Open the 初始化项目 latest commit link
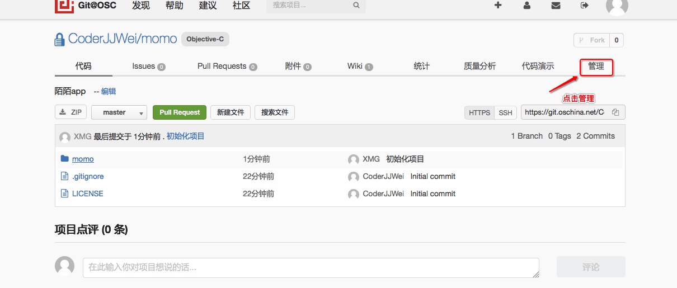Screen dimensions: 677x288 coord(186,136)
